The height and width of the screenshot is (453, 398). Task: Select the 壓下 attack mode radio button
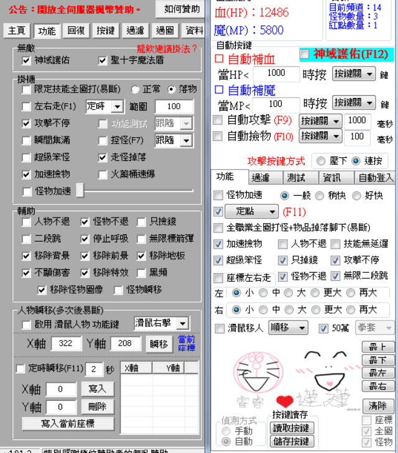coord(321,161)
